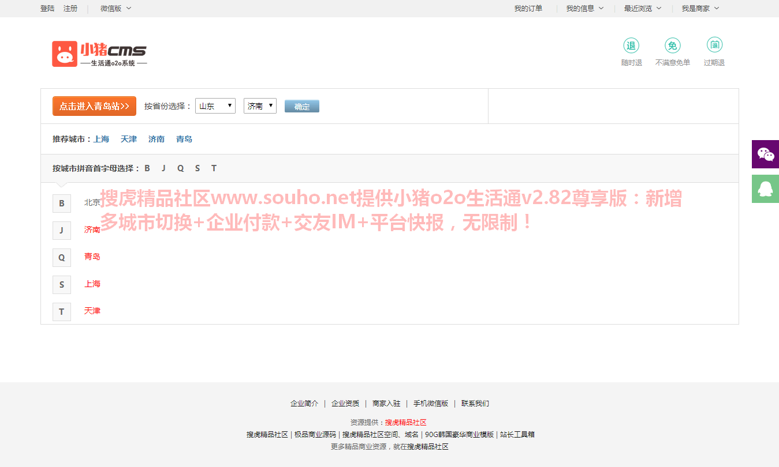Jump to letter S in pinyin filter

coord(197,168)
